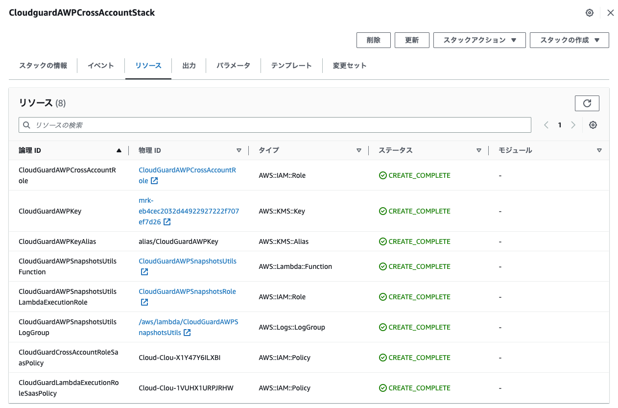The width and height of the screenshot is (618, 408).
Task: Select page 1 in the pagination control
Action: pyautogui.click(x=560, y=125)
